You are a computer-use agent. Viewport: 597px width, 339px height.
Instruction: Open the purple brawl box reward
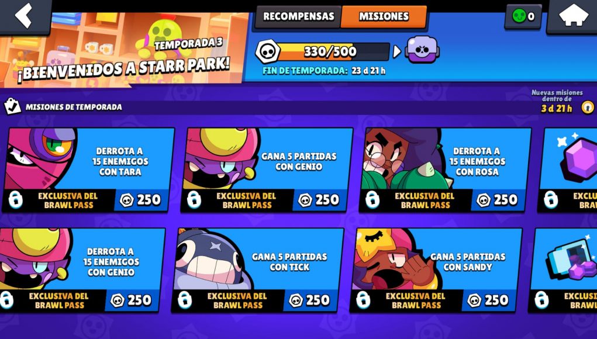pos(422,50)
